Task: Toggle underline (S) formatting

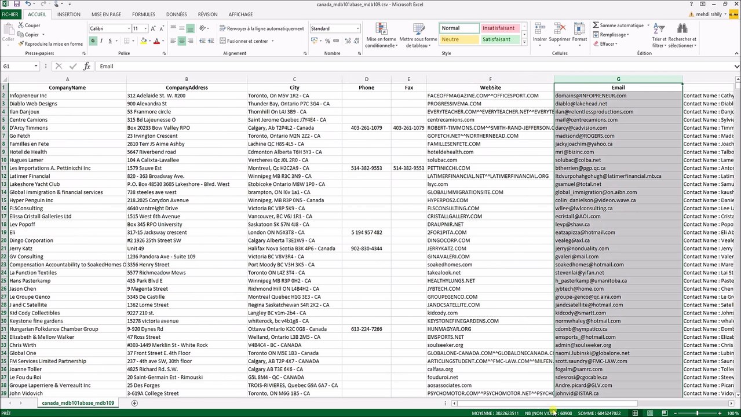Action: [110, 41]
